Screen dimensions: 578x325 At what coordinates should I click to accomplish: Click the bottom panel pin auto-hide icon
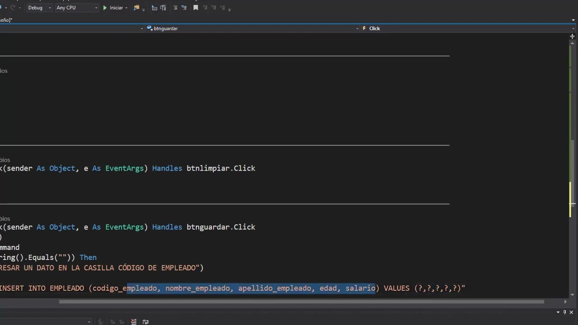(564, 312)
